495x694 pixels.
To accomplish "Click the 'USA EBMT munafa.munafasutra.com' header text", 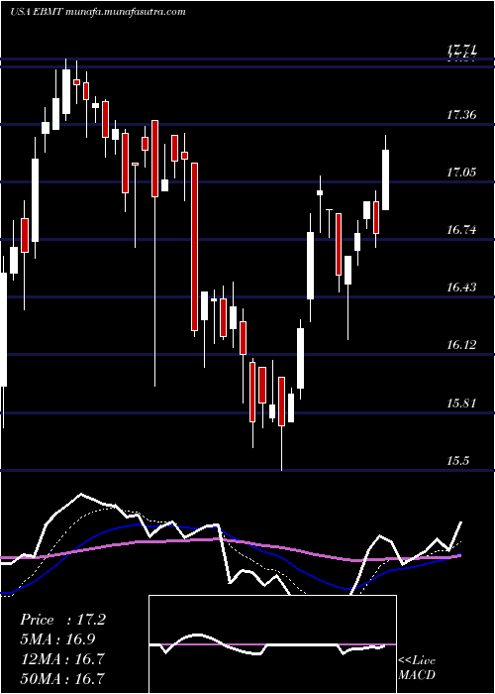I will tap(97, 12).
